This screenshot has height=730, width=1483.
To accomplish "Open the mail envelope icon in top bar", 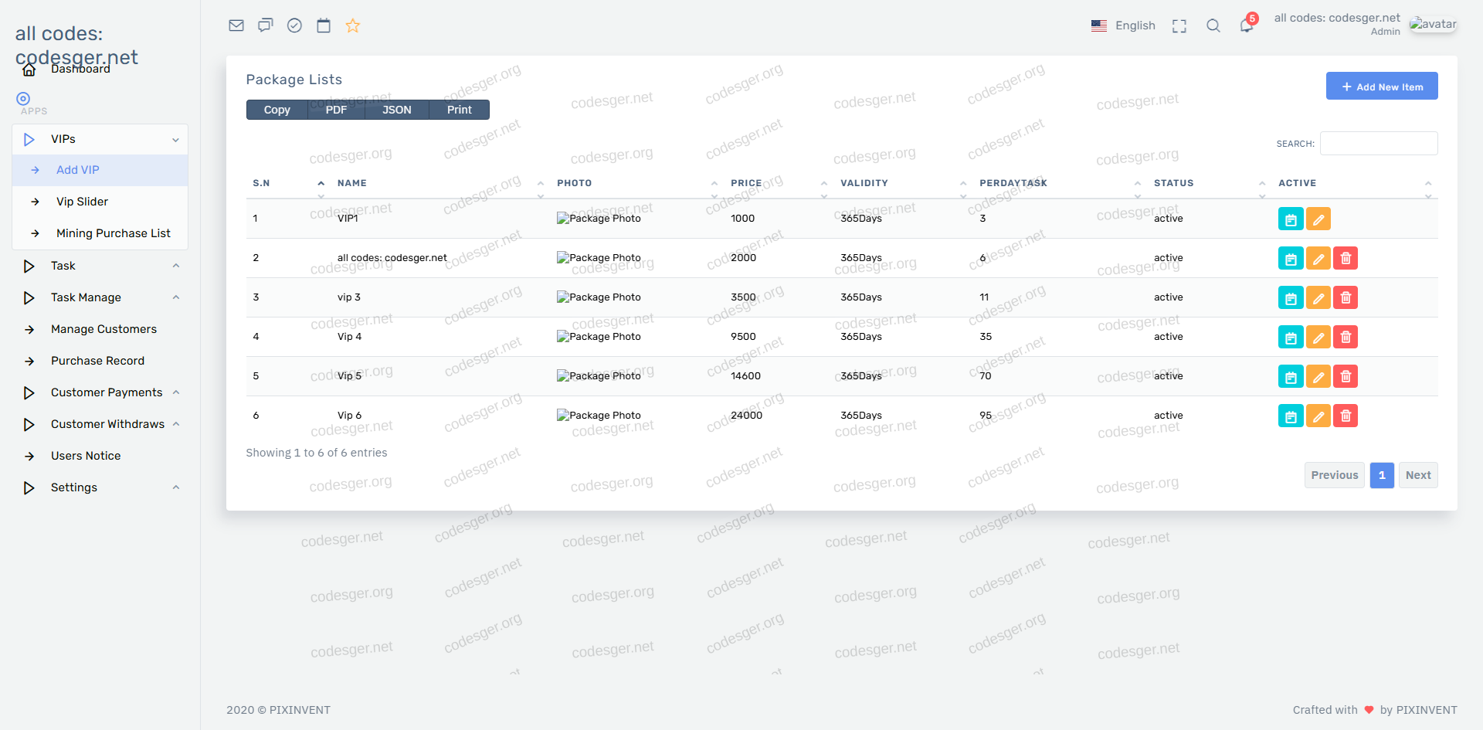I will point(236,25).
